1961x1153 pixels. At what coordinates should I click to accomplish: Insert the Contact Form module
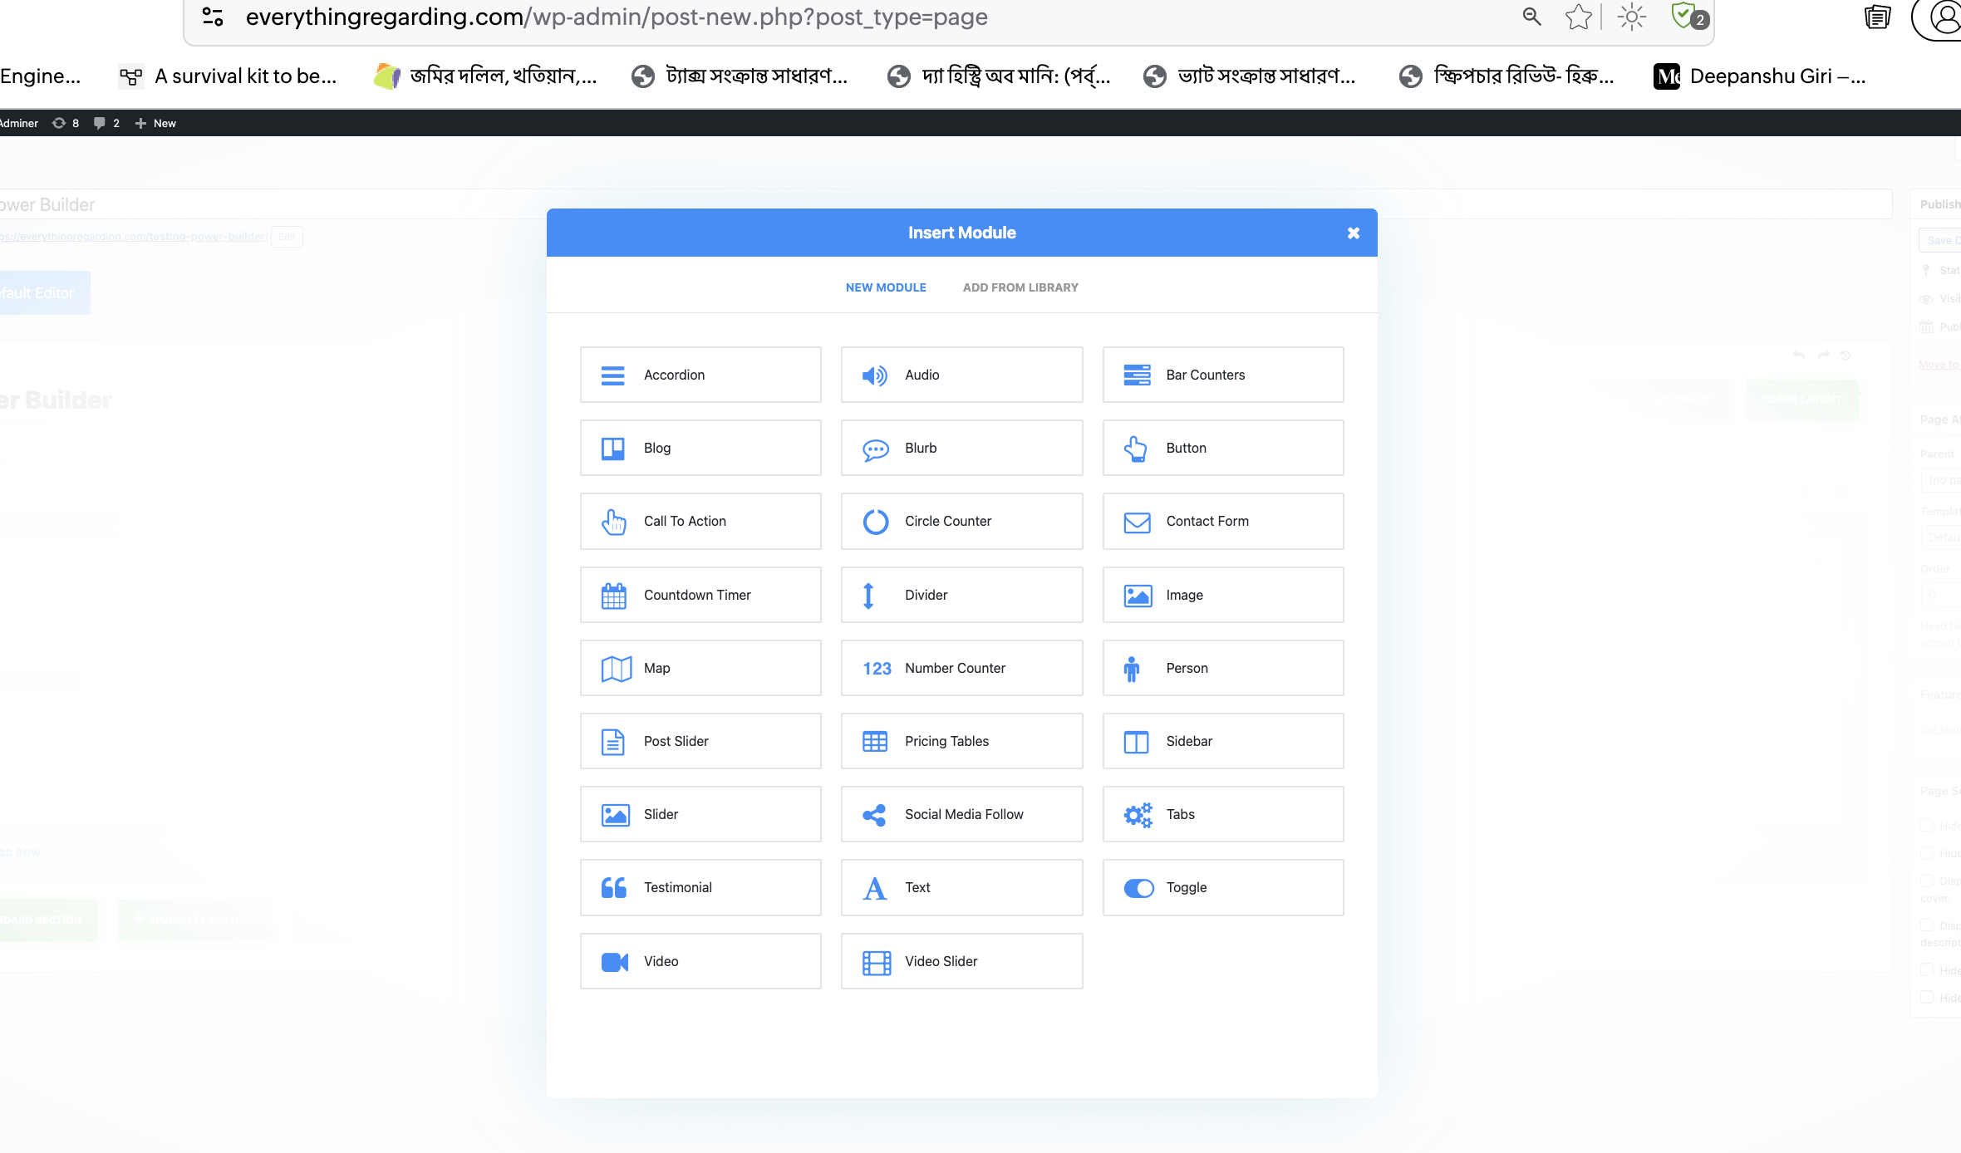click(x=1222, y=522)
